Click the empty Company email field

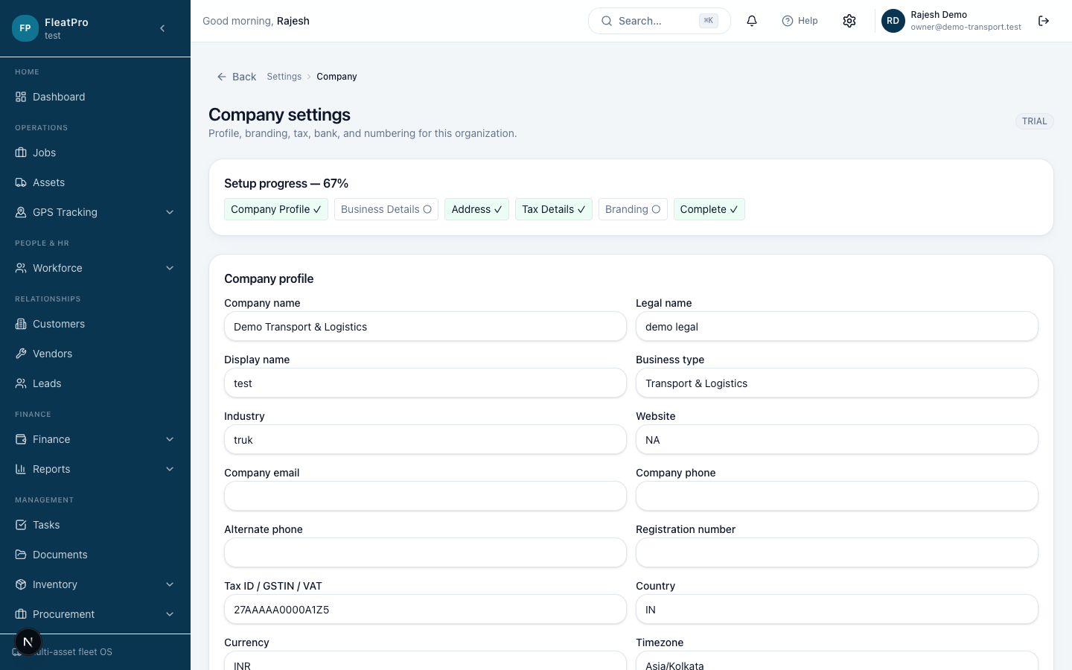425,497
